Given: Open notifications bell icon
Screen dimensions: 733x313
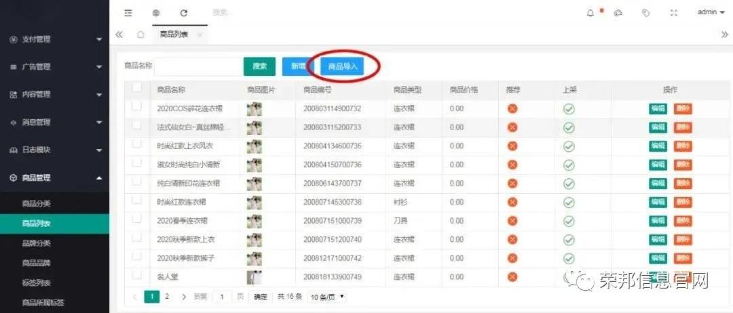Looking at the screenshot, I should coord(590,13).
